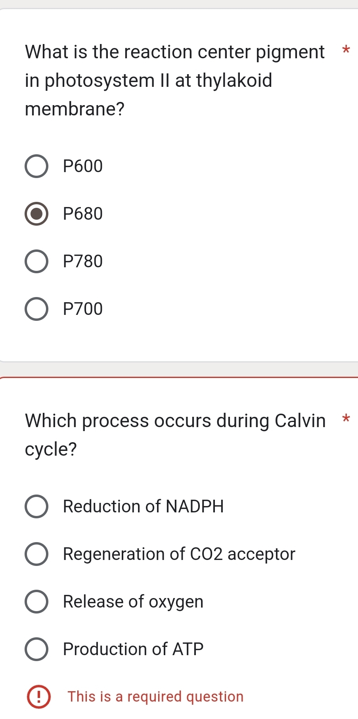This screenshot has height=719, width=358.
Task: Choose Regeneration of CO2 acceptor
Action: coord(36,554)
